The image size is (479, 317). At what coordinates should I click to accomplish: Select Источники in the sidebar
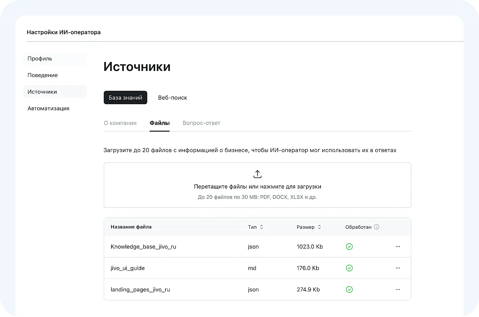pyautogui.click(x=55, y=92)
